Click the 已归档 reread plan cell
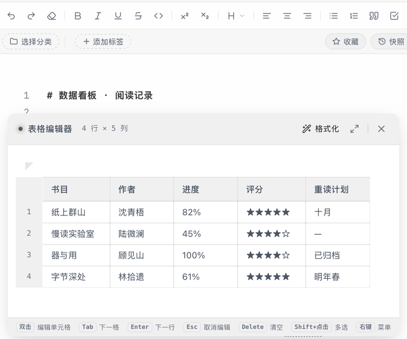This screenshot has height=339, width=407. click(x=338, y=255)
